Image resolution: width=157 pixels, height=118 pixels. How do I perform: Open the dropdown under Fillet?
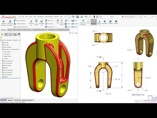click(58, 27)
